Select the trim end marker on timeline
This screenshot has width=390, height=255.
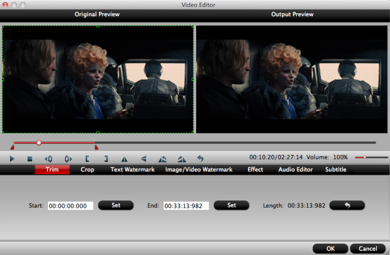tap(97, 148)
